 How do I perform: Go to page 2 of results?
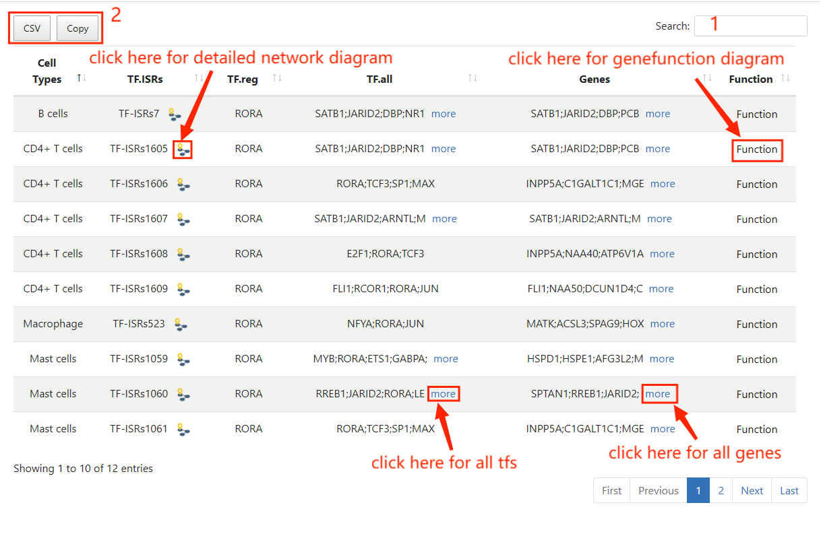pos(721,490)
